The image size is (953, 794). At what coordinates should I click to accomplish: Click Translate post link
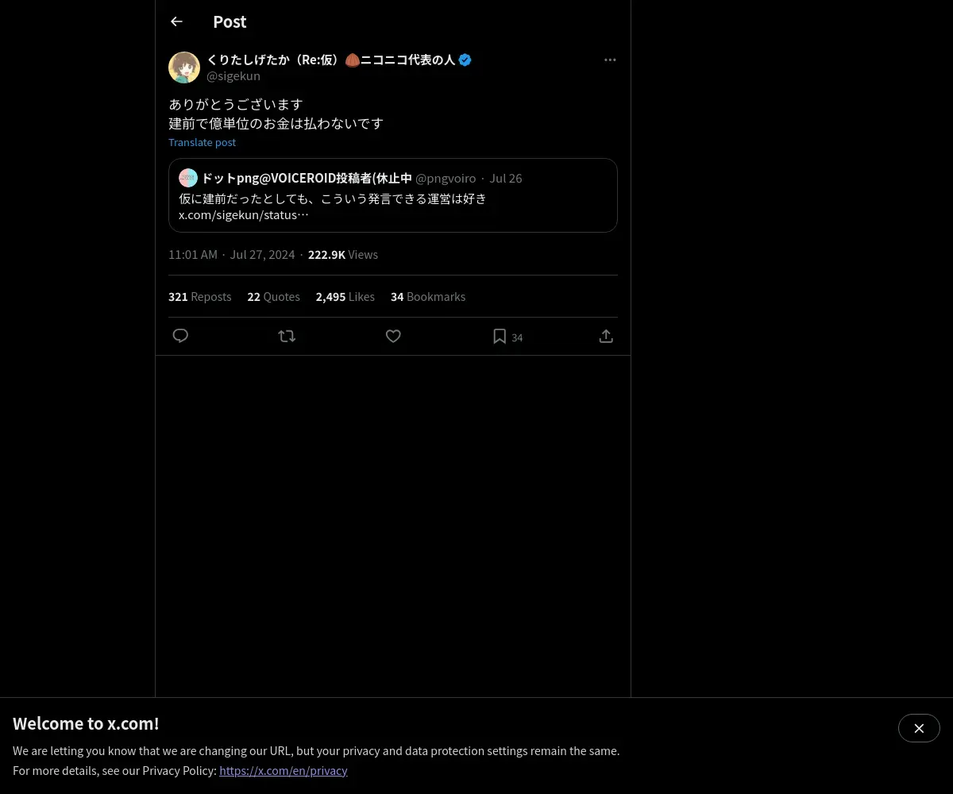coord(202,142)
